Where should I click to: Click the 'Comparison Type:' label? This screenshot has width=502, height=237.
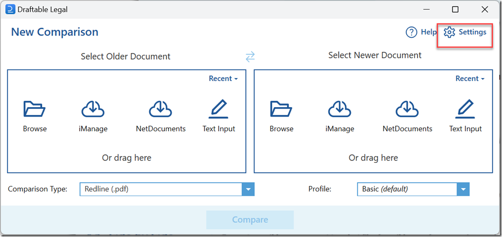(38, 189)
